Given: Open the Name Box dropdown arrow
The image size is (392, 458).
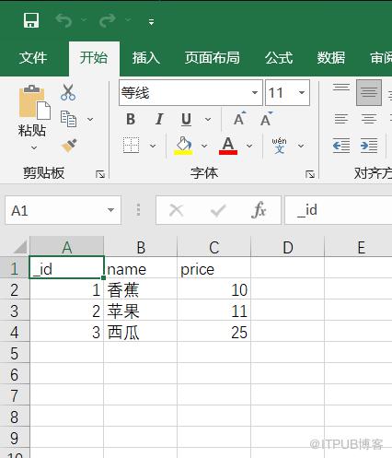Looking at the screenshot, I should (110, 210).
